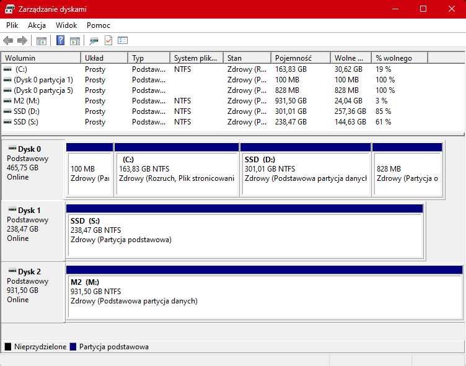Select the SSD (D:) 301,01 GB partition block

coord(306,170)
